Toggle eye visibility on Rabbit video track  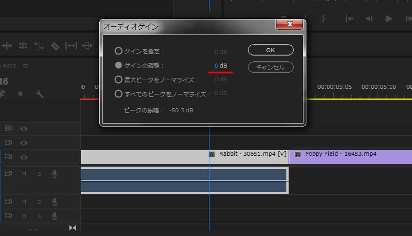[24, 157]
